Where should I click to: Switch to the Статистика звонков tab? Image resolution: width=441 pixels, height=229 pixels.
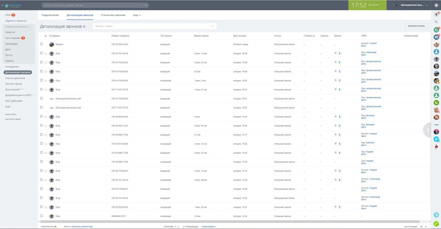pyautogui.click(x=113, y=15)
